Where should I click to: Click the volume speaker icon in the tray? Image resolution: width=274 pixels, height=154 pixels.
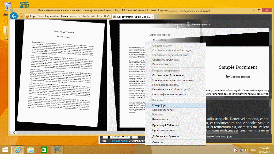click(246, 150)
